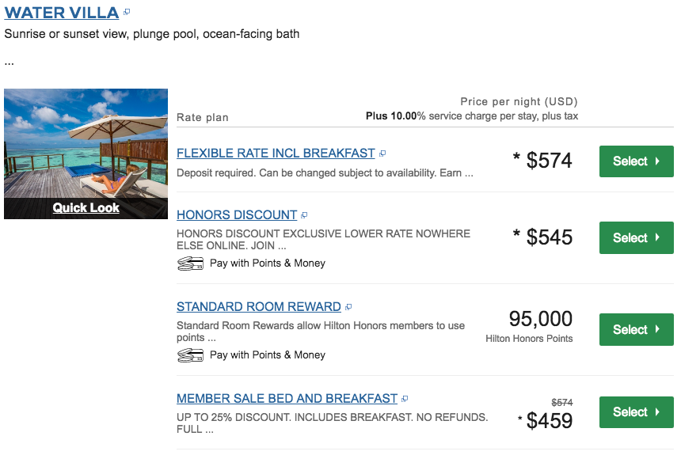Click popup icon beside Member Sale rate

tap(405, 399)
